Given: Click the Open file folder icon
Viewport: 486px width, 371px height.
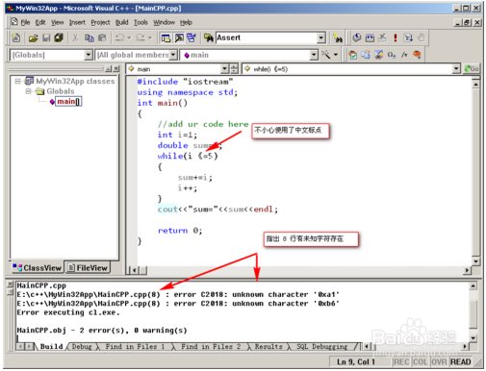Looking at the screenshot, I should tap(33, 38).
